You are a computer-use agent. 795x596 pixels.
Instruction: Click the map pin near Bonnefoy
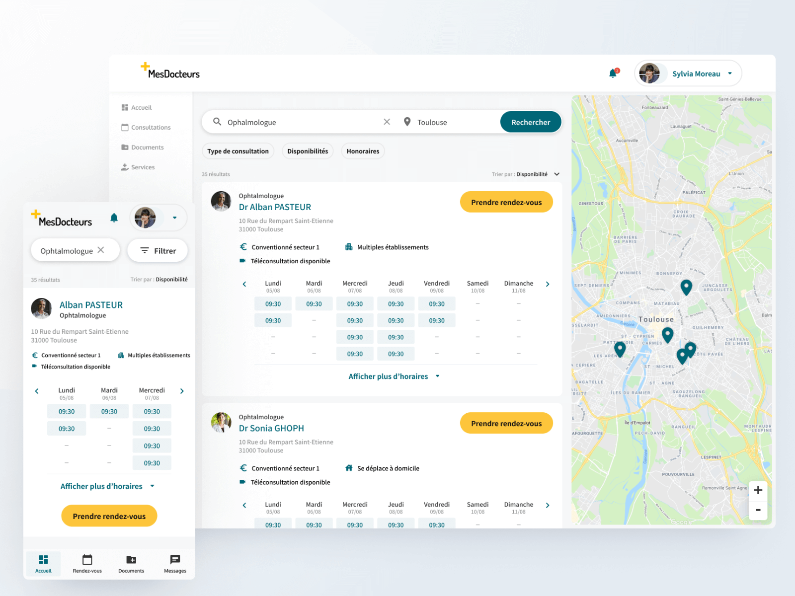coord(686,287)
